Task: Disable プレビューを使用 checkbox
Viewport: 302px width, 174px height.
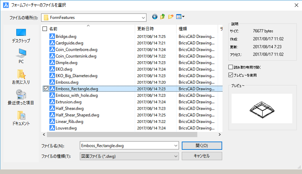Action: click(231, 75)
